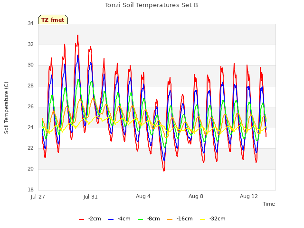Select the -8cm legend label
The height and width of the screenshot is (228, 304).
(153, 218)
